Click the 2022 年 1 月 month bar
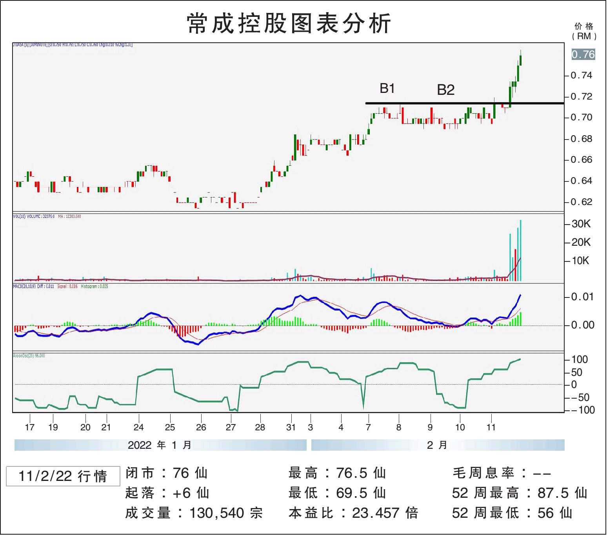The width and height of the screenshot is (607, 535). [160, 445]
